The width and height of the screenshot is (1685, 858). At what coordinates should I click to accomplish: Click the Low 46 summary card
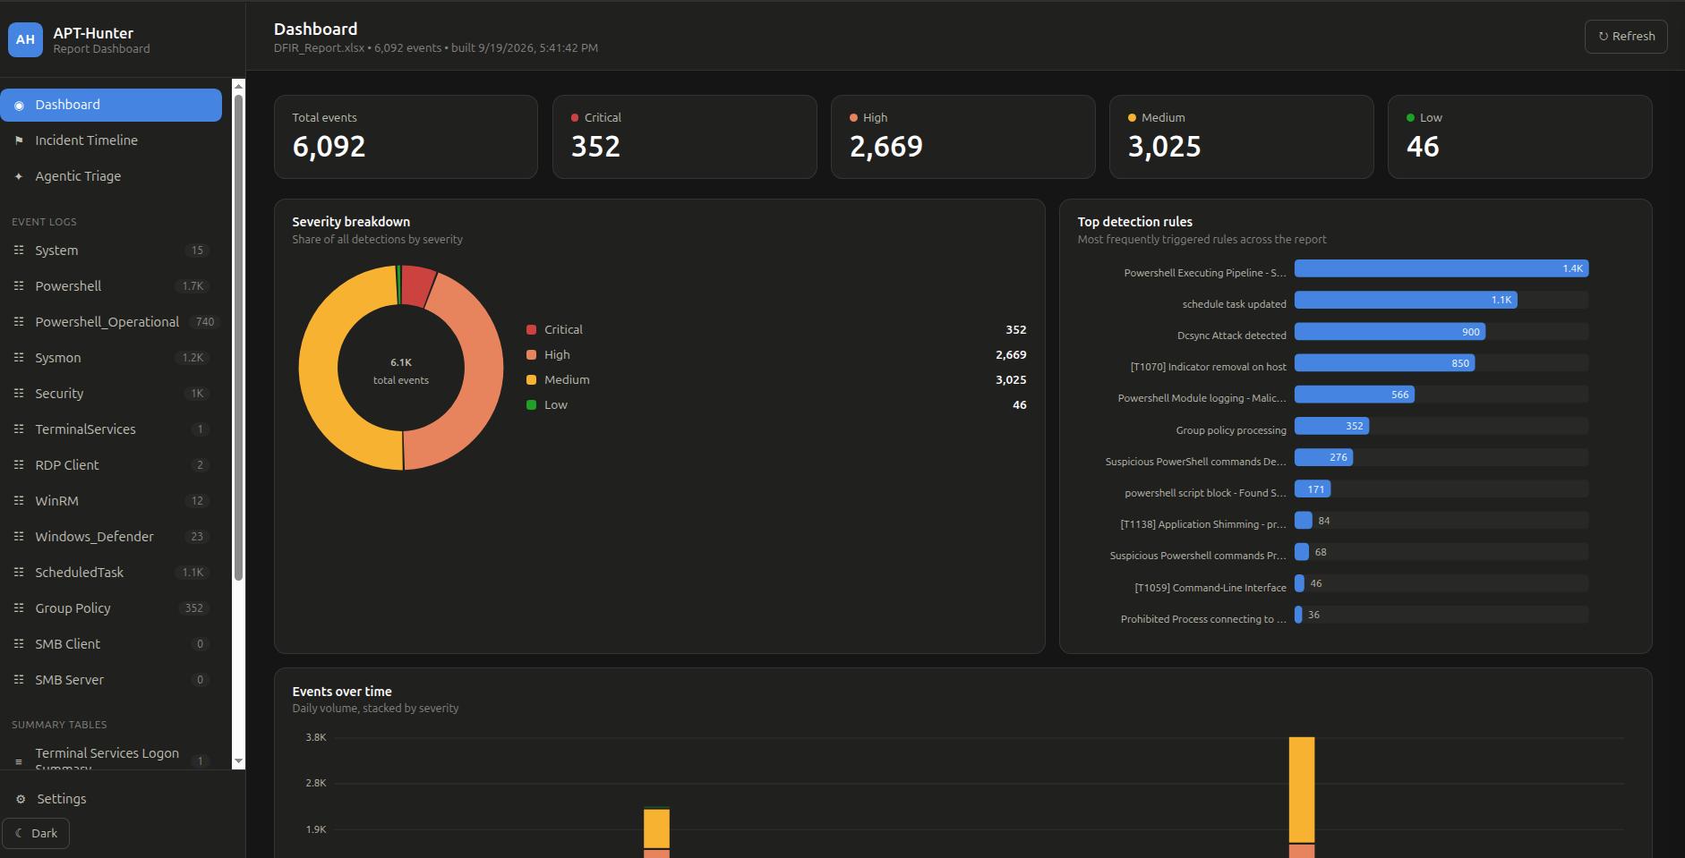(x=1520, y=137)
